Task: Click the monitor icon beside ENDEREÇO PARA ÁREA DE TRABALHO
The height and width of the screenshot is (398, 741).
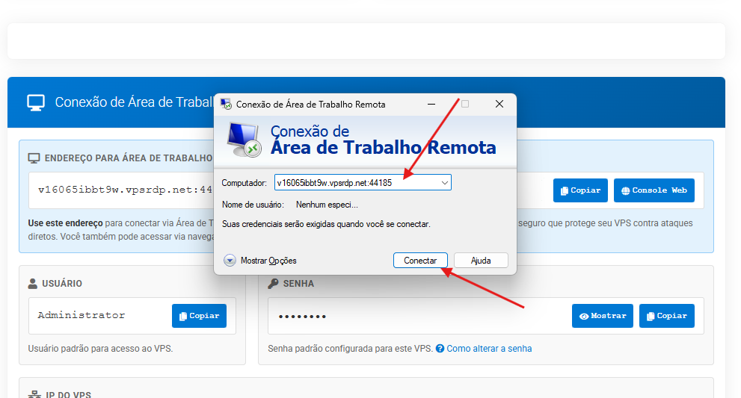Action: 34,158
